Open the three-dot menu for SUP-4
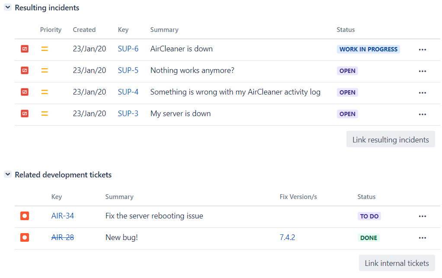The height and width of the screenshot is (278, 442). [423, 93]
